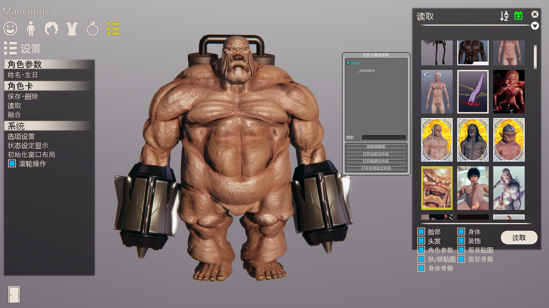The width and height of the screenshot is (549, 308).
Task: Click the exit door icon
Action: (14, 294)
